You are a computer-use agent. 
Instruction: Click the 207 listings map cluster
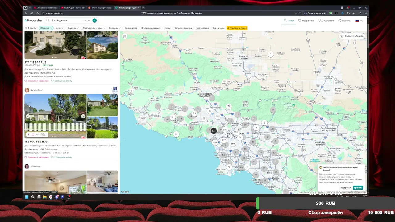tap(203, 118)
